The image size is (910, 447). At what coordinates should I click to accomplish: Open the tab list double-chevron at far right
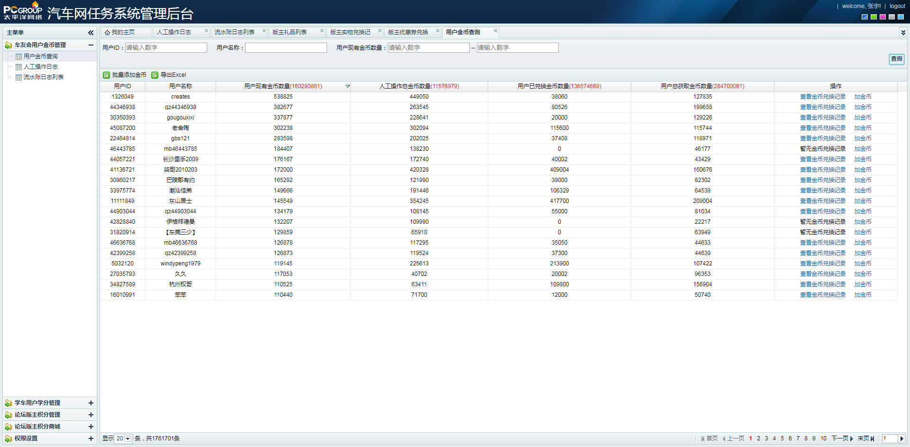pyautogui.click(x=903, y=32)
